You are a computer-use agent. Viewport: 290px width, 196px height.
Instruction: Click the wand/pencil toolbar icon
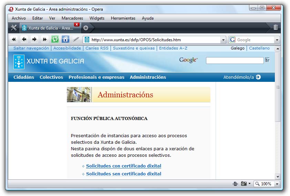tap(76, 39)
